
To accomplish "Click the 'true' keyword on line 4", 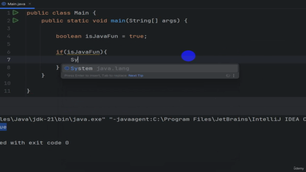I will pos(136,36).
